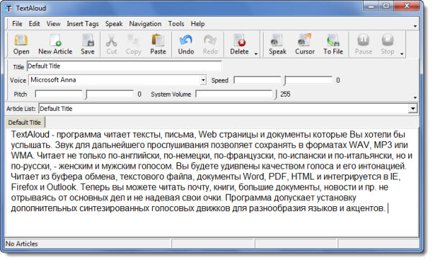Select the Default Title article tab

24,123
